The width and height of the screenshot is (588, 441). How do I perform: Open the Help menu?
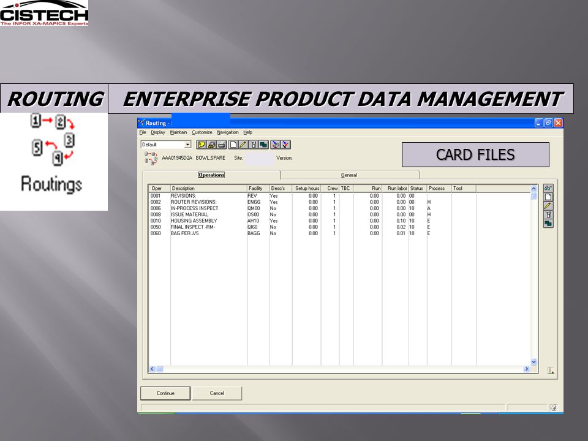(247, 132)
